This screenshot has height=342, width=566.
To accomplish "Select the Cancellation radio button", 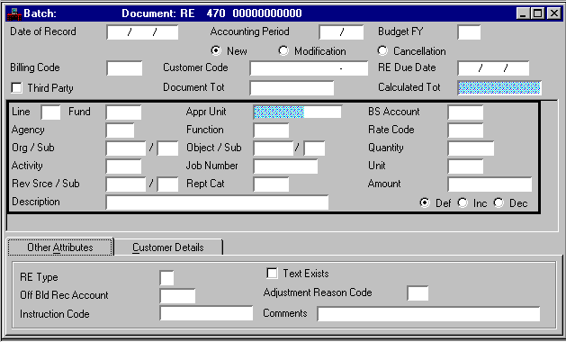I will pyautogui.click(x=382, y=50).
